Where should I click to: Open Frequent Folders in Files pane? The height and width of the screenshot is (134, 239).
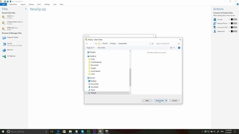[x=10, y=37]
